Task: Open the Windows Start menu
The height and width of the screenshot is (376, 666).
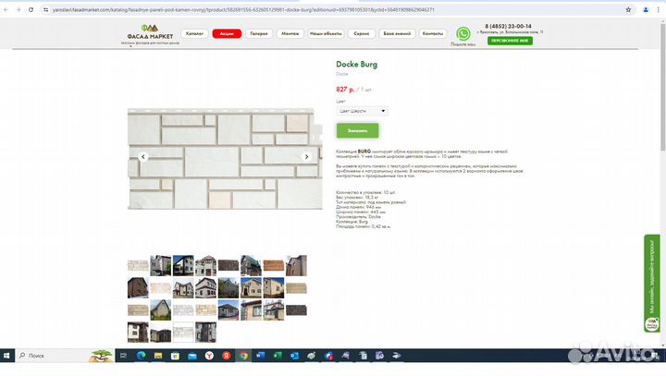Action: tap(6, 356)
